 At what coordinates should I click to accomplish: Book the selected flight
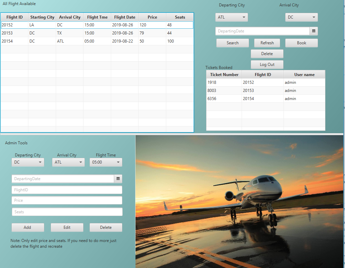[x=301, y=43]
